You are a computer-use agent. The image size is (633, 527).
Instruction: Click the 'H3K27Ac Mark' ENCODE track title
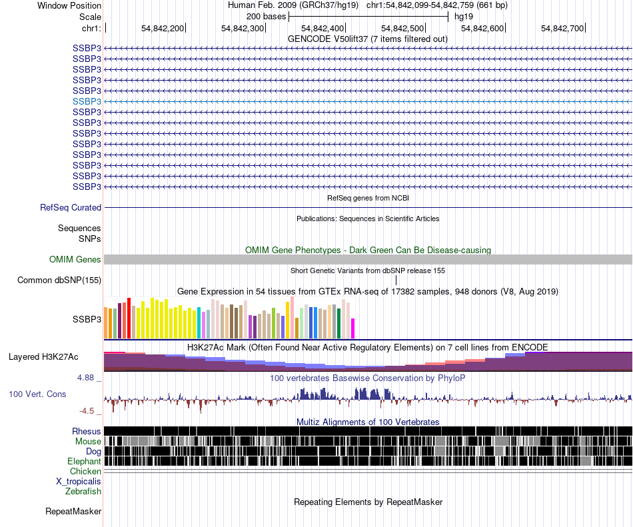(368, 347)
